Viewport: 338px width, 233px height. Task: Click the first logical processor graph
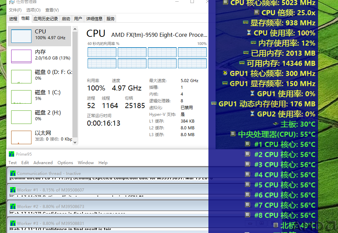[102, 52]
